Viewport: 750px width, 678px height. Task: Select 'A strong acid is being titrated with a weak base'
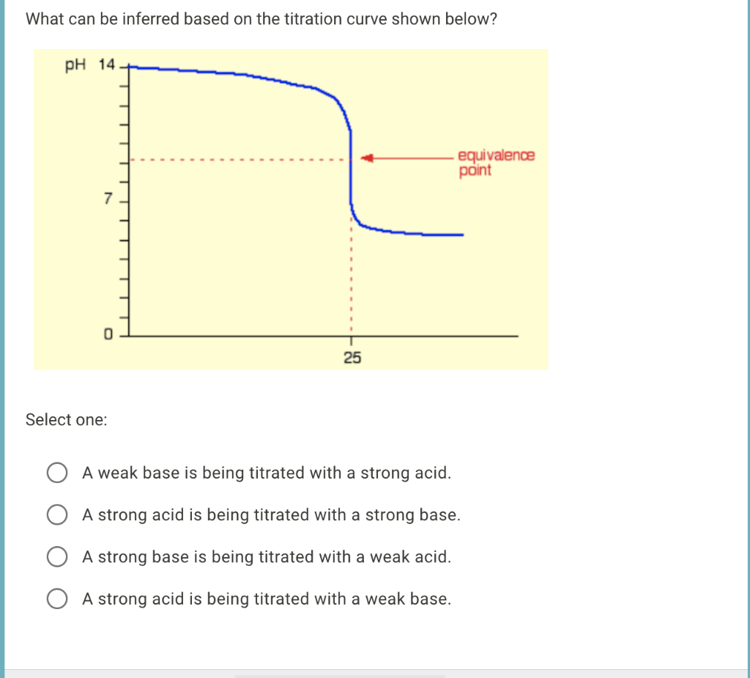[56, 598]
